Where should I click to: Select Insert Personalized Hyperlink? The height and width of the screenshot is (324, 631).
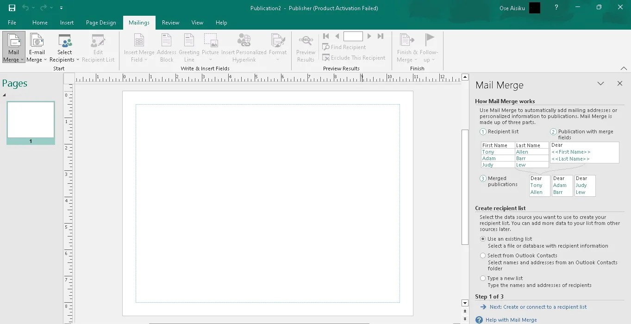tap(244, 46)
